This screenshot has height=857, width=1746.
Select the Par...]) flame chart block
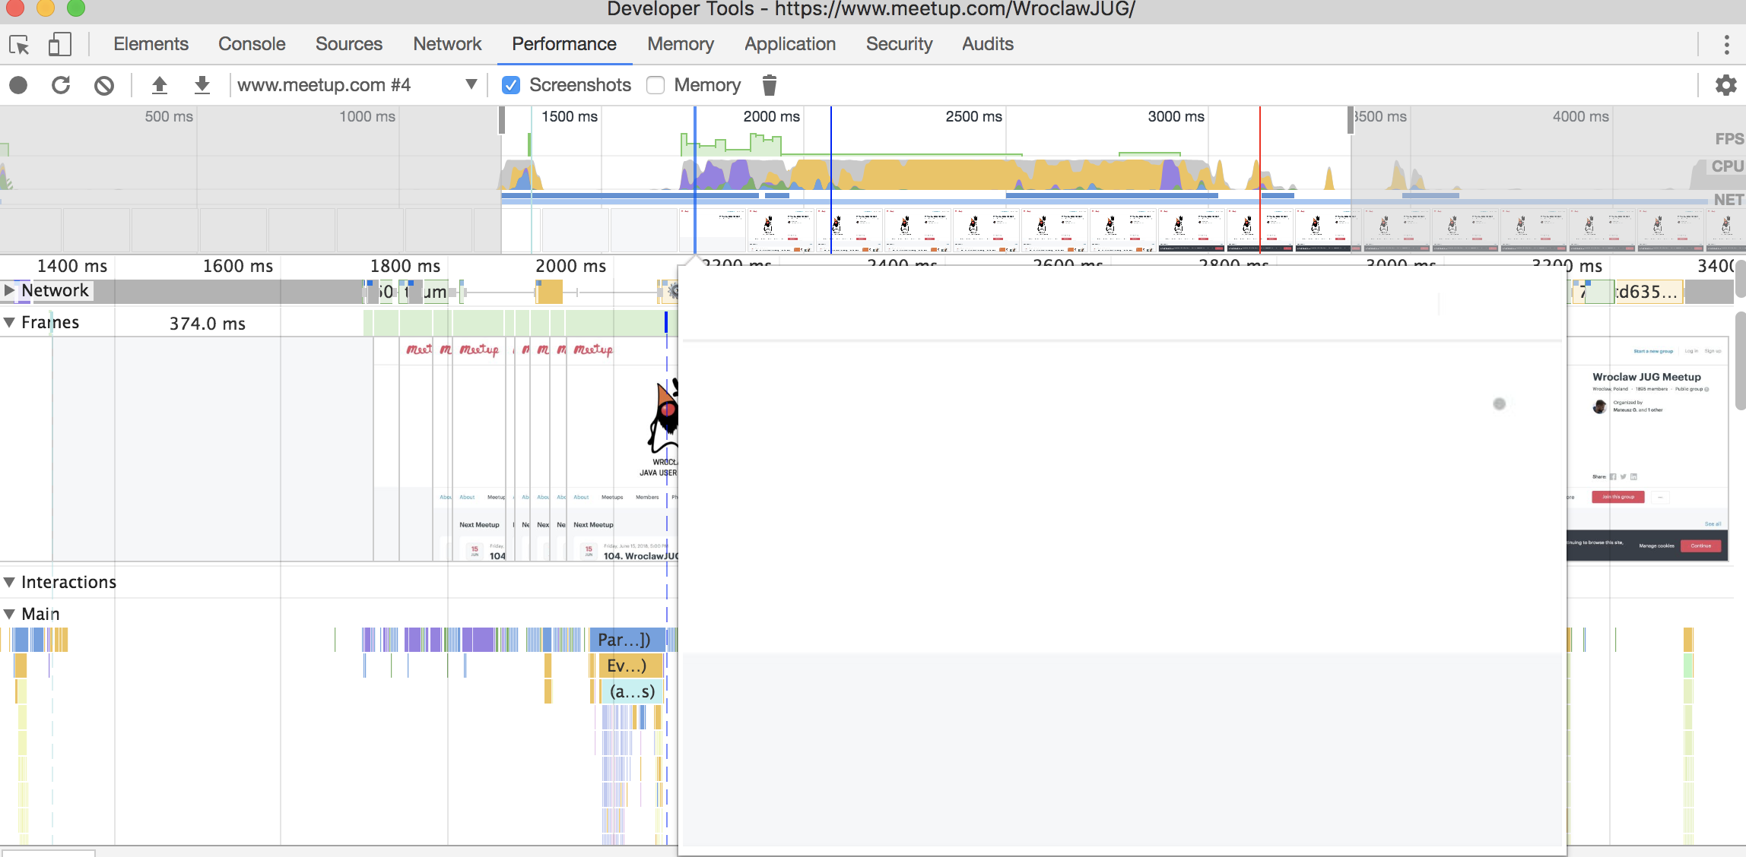tap(625, 640)
